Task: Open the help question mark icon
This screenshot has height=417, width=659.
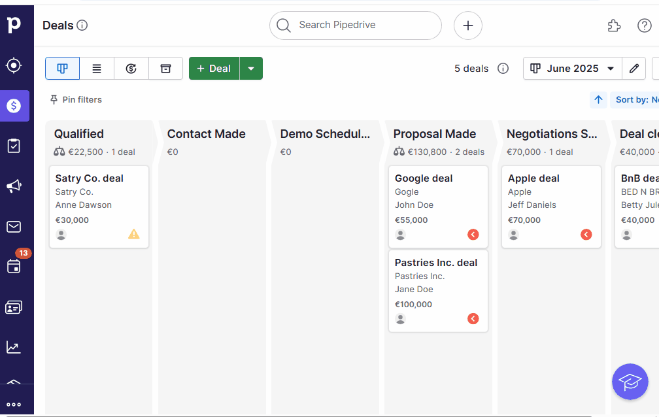Action: coord(645,25)
